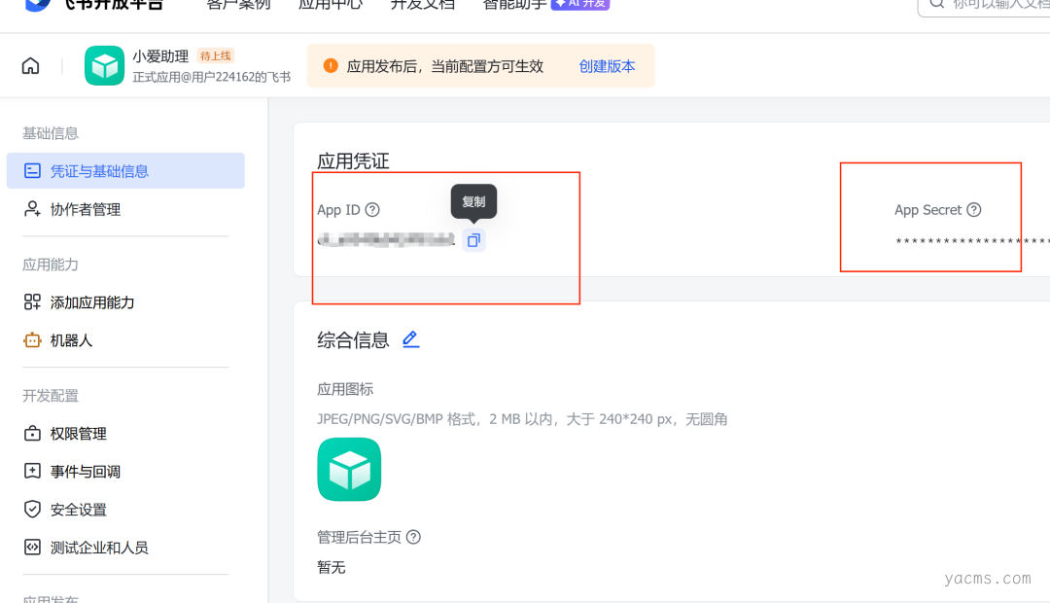Open 安全设置 in sidebar
1050x603 pixels.
[x=79, y=510]
